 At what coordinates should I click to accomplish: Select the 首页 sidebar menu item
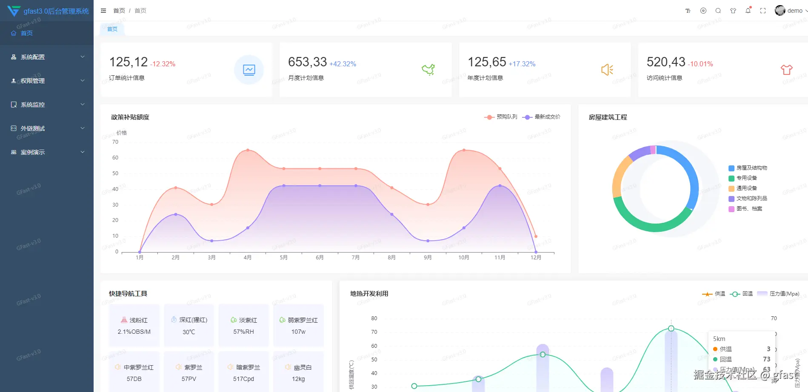point(47,33)
